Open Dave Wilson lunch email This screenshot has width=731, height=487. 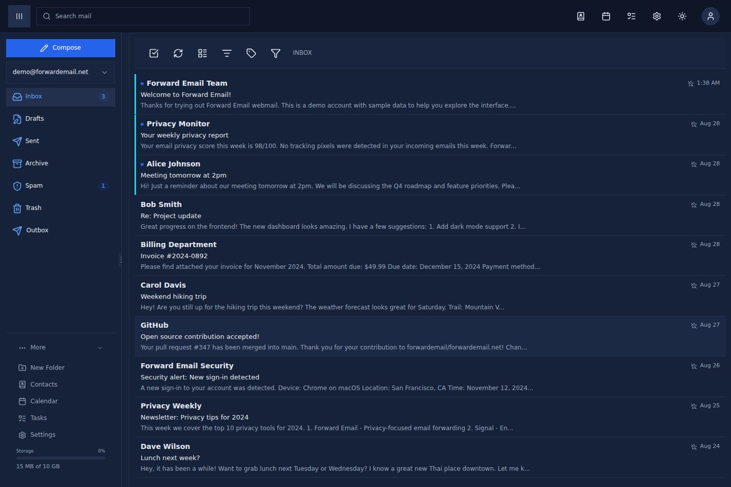pyautogui.click(x=430, y=458)
